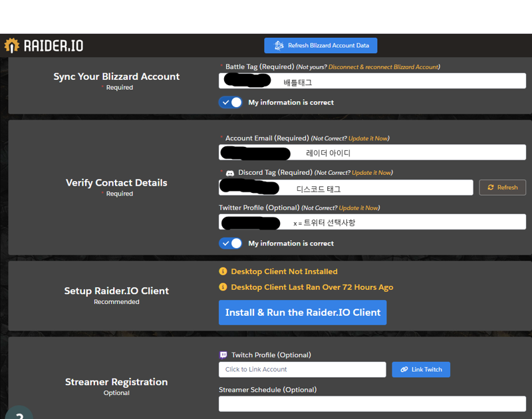This screenshot has width=532, height=419.
Task: Open Disconnect & reconnect Blizzard Account link
Action: pos(384,67)
